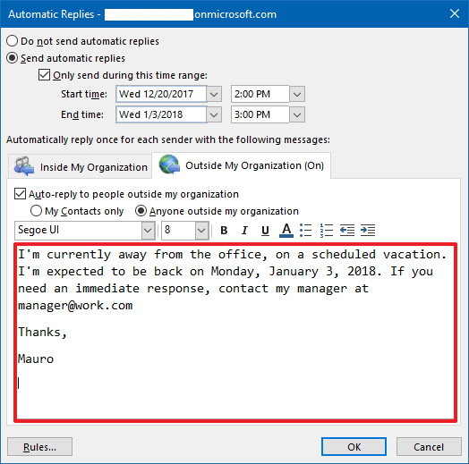Image resolution: width=469 pixels, height=464 pixels.
Task: Click the Underline formatting icon
Action: tap(265, 231)
